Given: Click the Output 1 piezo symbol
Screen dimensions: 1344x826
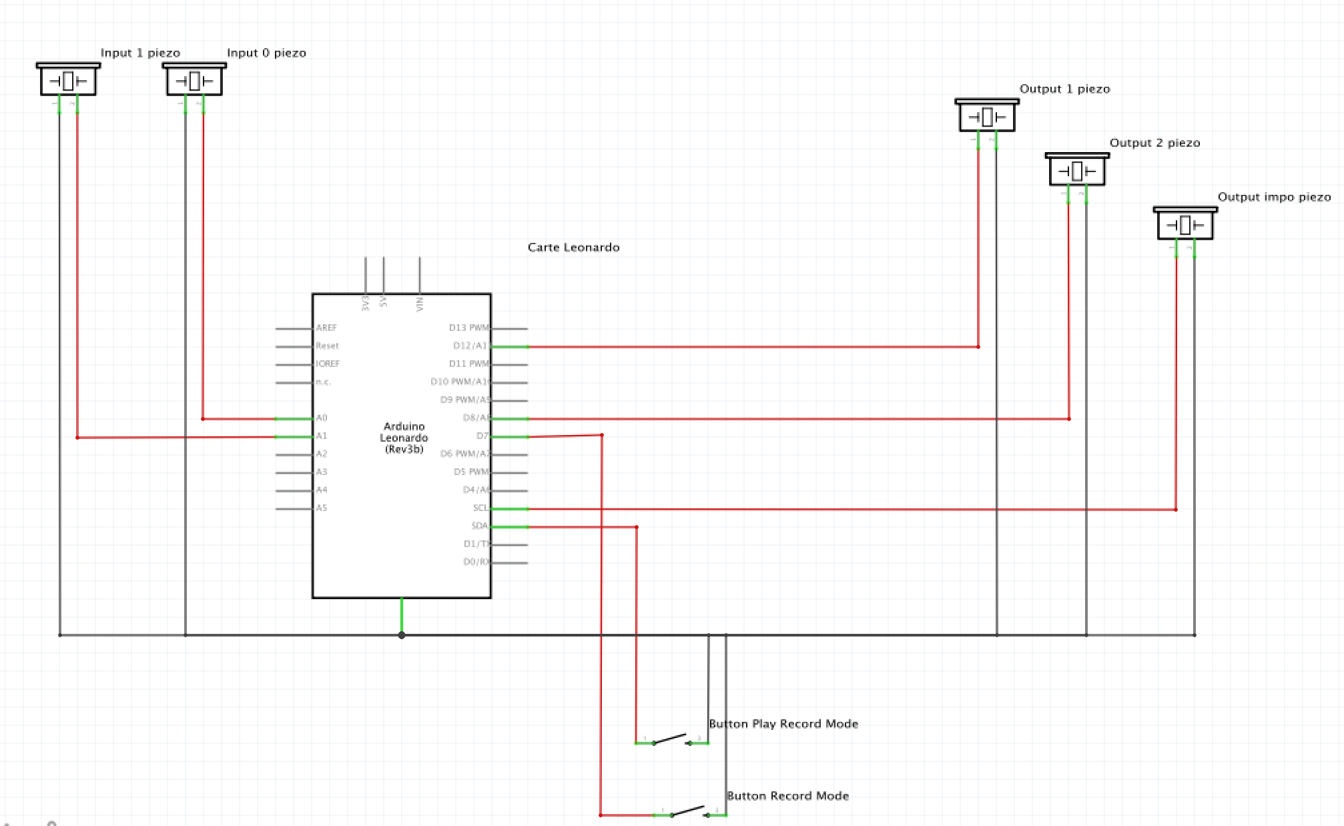Looking at the screenshot, I should pyautogui.click(x=987, y=117).
